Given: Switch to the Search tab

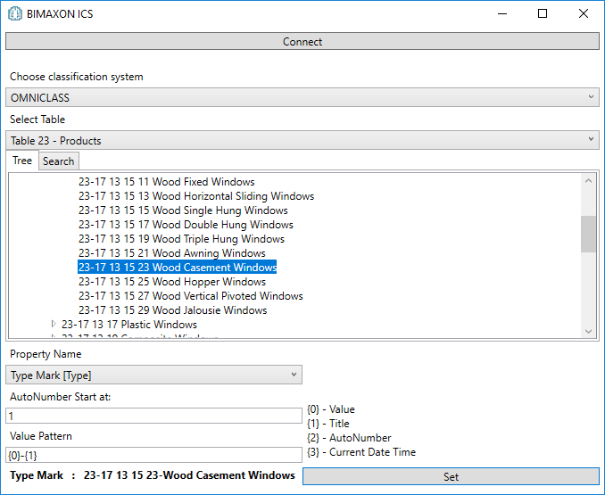Looking at the screenshot, I should tap(59, 161).
